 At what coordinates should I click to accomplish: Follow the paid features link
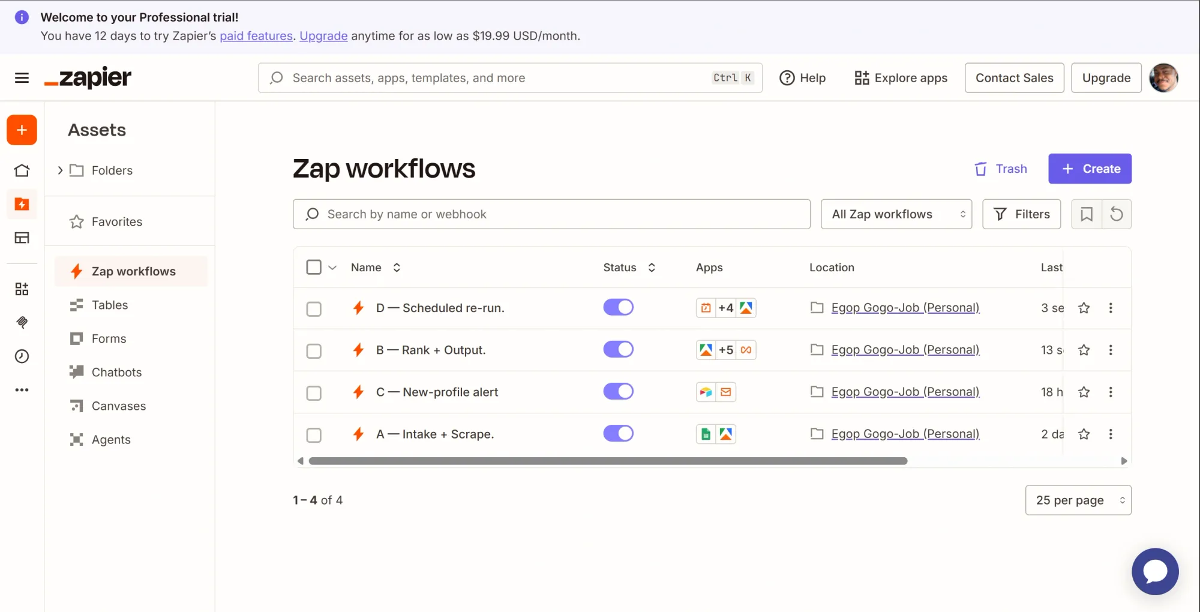(x=256, y=36)
